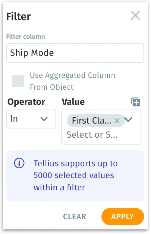151x234 pixels.
Task: Open the Operator dropdown showing In
Action: coord(31,119)
